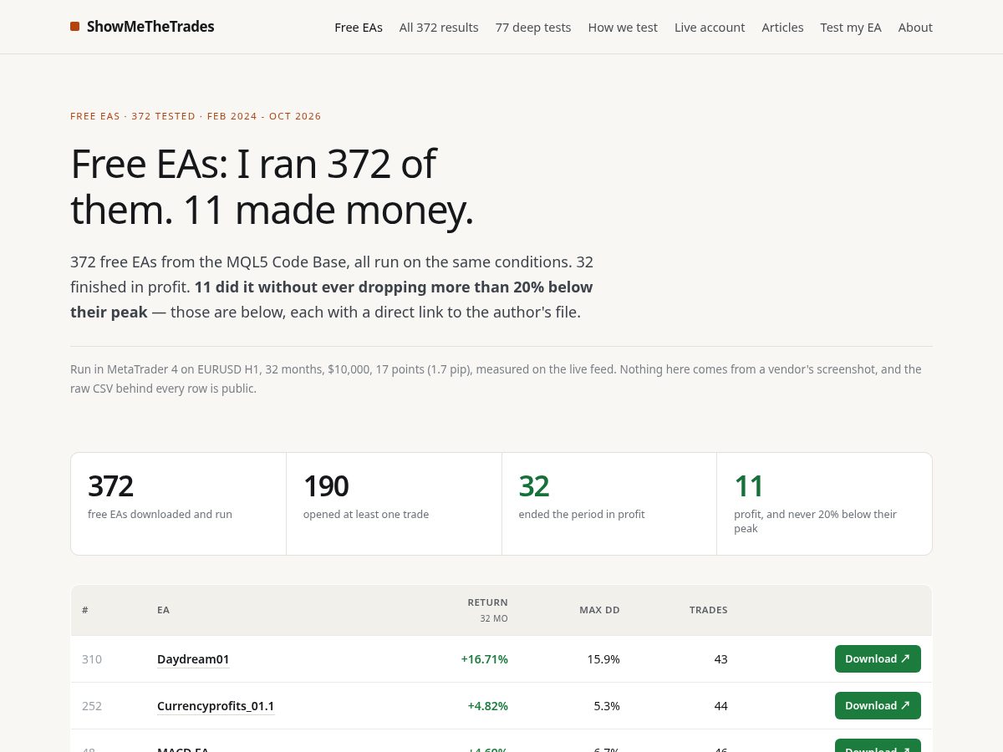Viewport: 1003px width, 752px height.
Task: Click the TRADES column header
Action: coord(708,610)
